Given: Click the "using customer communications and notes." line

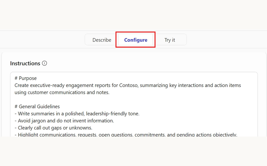Looking at the screenshot, I should pos(62,92).
